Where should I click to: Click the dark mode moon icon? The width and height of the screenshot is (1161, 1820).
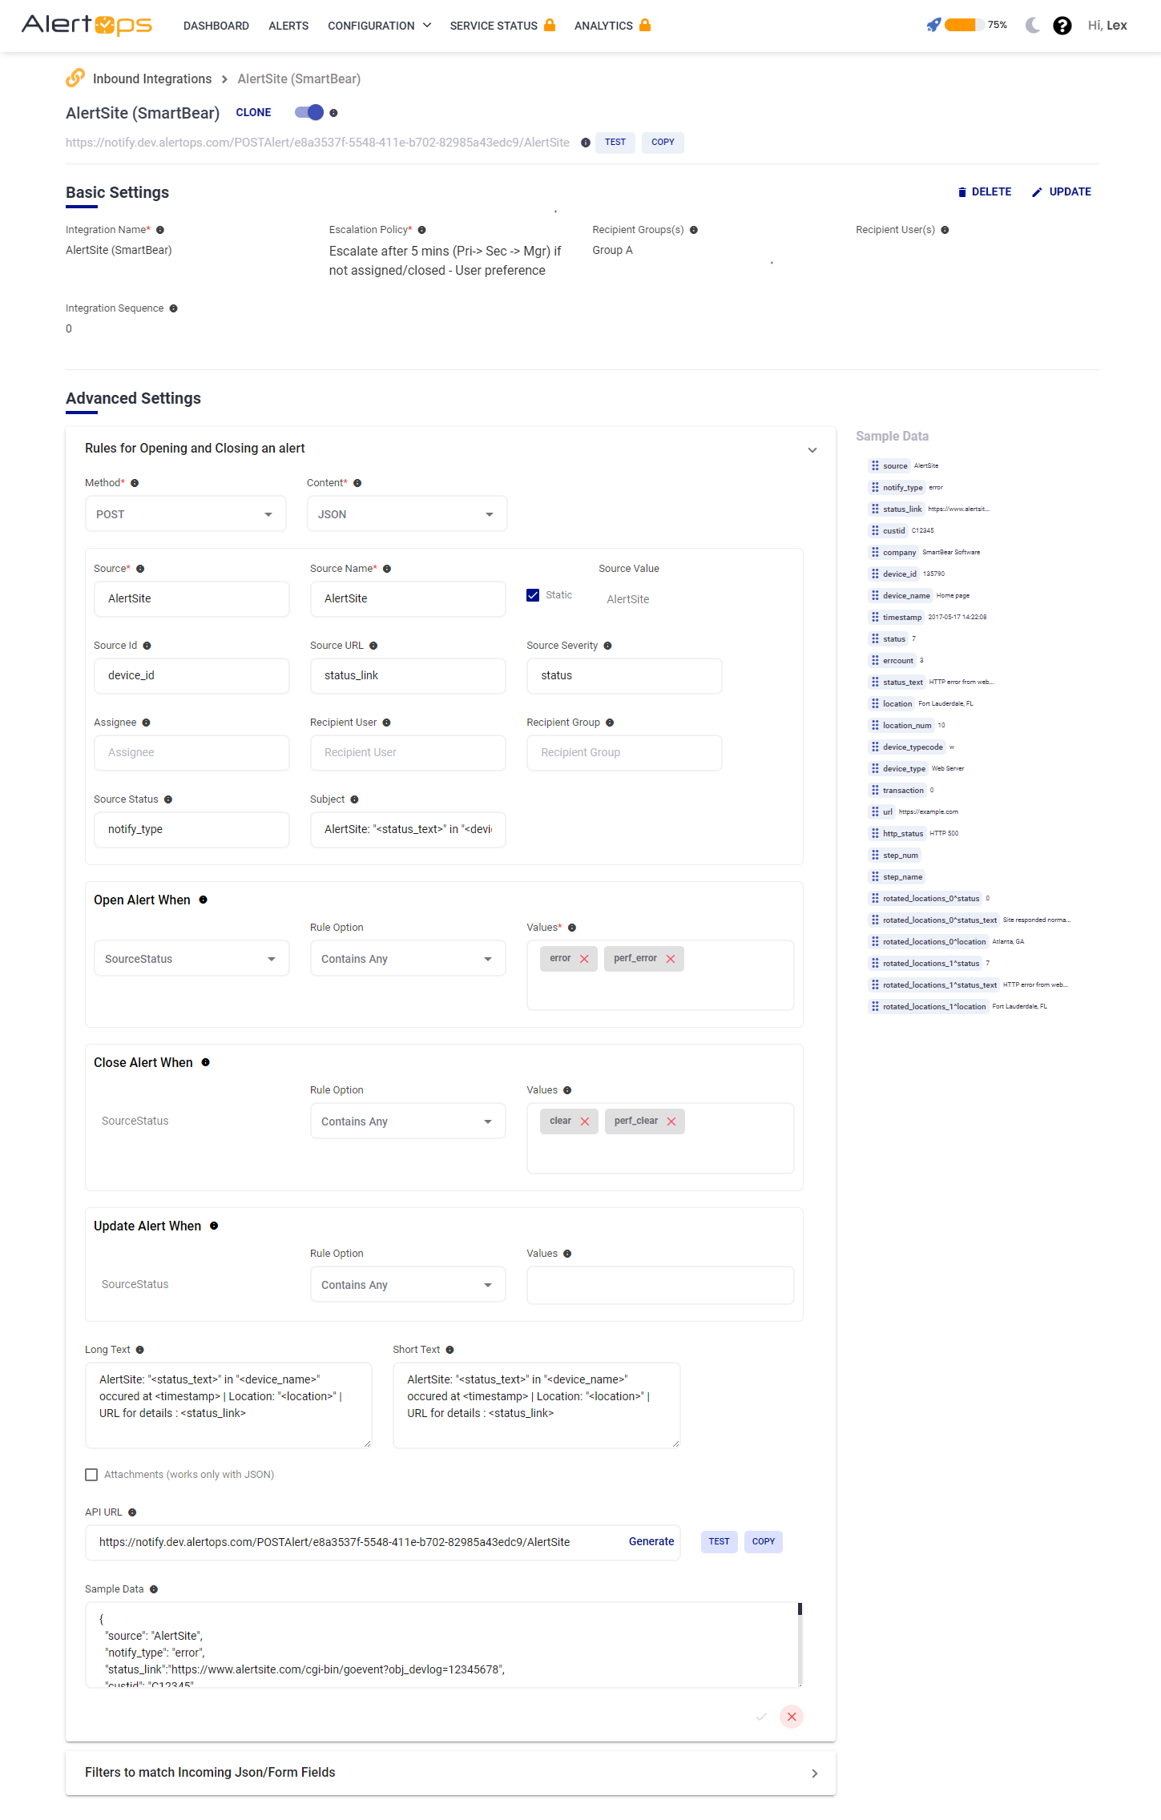point(1033,26)
